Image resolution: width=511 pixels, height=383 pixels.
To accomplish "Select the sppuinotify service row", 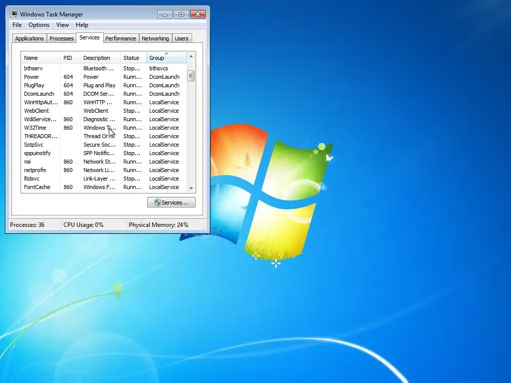I will pyautogui.click(x=104, y=153).
